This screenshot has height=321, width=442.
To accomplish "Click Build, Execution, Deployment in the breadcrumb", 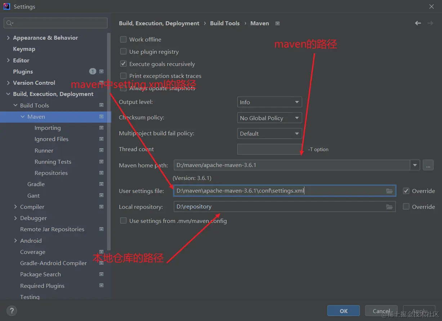I will 159,23.
